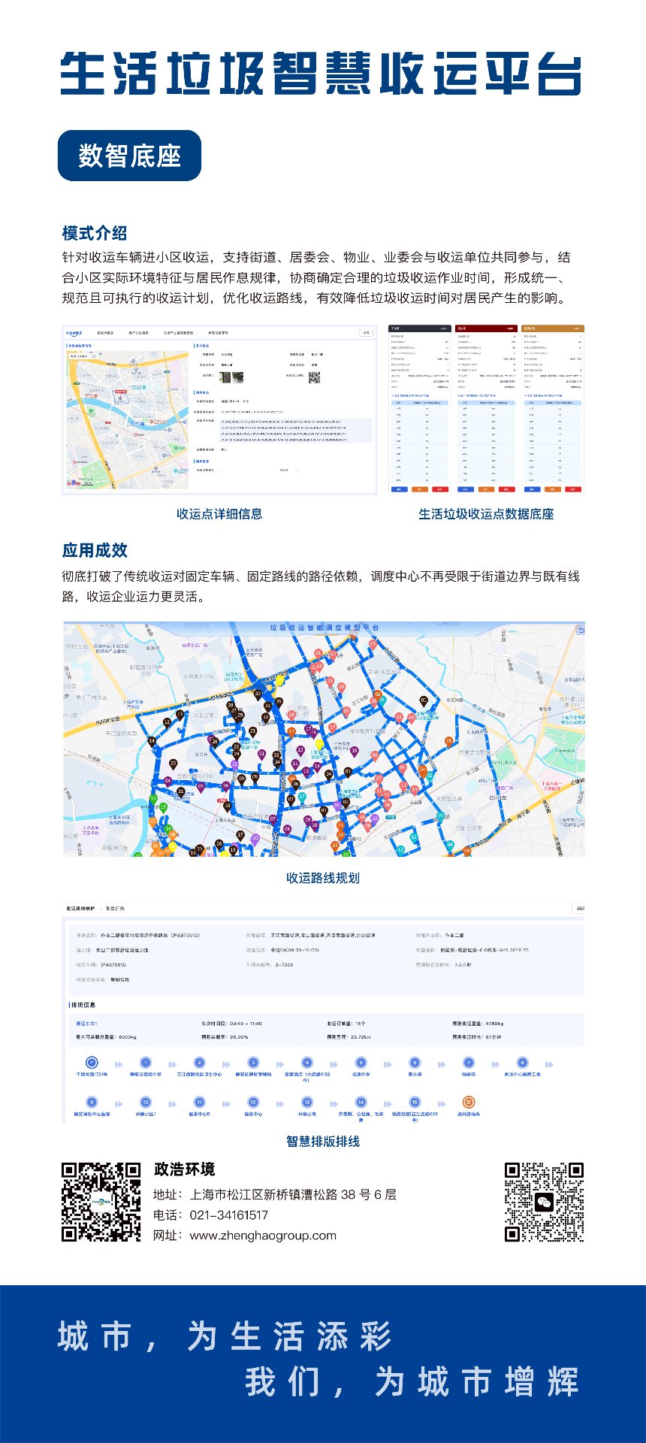Select stop number 13 in the route sequence

306,1103
